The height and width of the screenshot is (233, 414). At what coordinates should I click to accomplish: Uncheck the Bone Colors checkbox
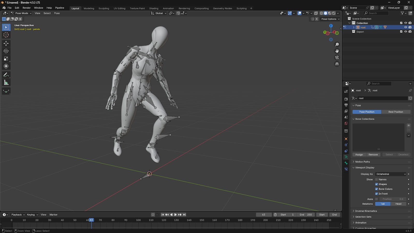(x=377, y=189)
